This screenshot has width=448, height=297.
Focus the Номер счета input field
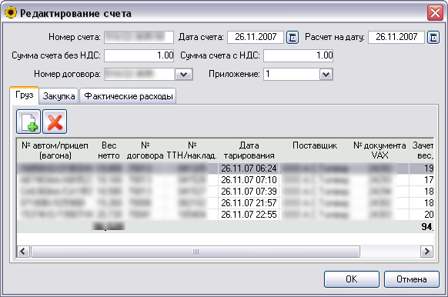(139, 38)
